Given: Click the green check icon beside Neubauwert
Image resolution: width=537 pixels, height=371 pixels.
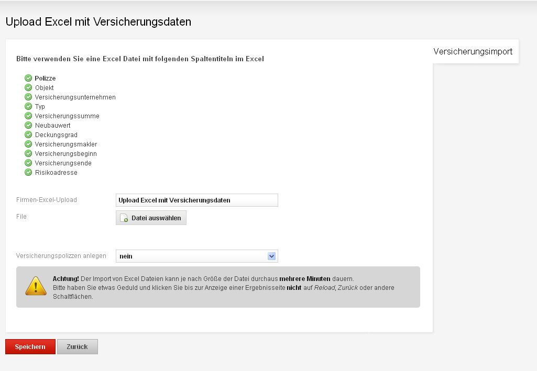Looking at the screenshot, I should click(28, 126).
